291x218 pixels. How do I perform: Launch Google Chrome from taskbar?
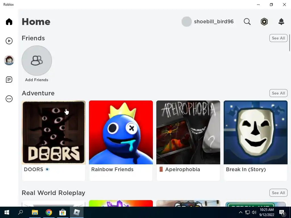[49, 212]
